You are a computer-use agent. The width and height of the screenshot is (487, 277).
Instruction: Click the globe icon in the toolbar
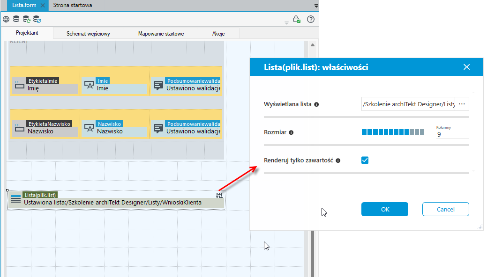6,19
